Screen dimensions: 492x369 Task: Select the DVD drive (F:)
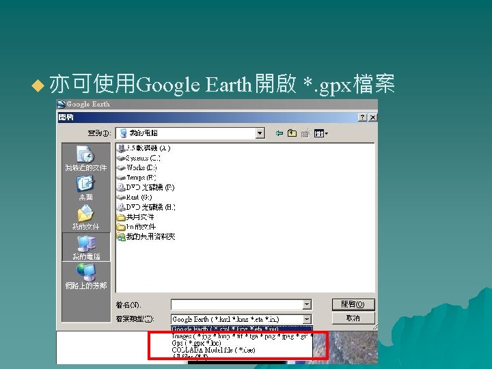146,187
